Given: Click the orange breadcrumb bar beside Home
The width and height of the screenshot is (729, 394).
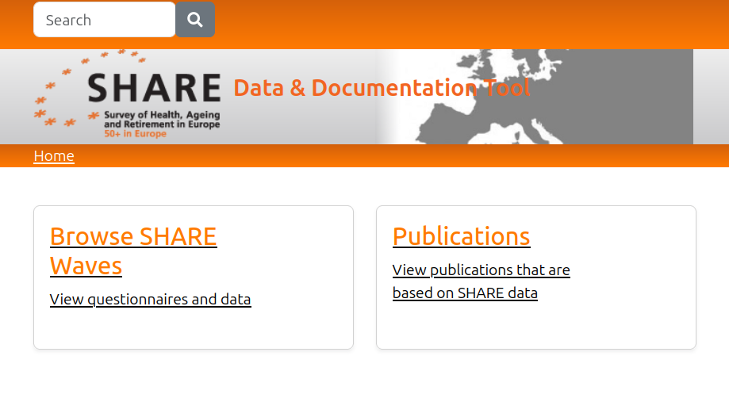Looking at the screenshot, I should click(x=397, y=156).
